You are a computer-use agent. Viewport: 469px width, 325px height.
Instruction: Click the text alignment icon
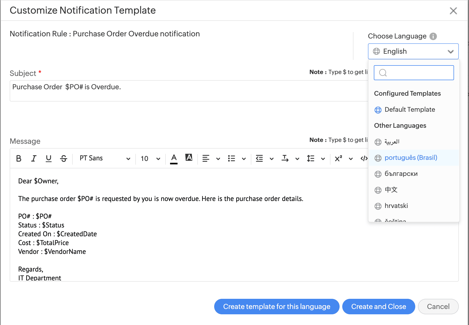(x=206, y=158)
